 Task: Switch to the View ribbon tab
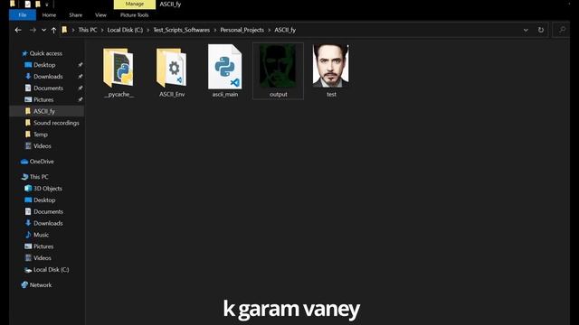click(100, 15)
